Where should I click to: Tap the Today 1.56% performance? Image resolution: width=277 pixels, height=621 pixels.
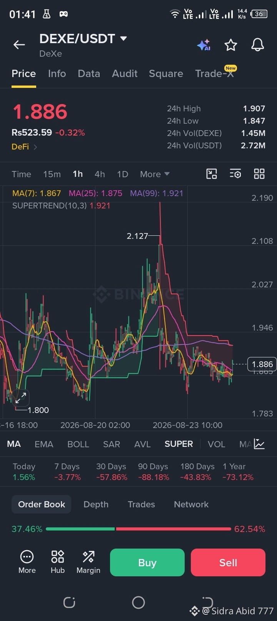coord(24,472)
